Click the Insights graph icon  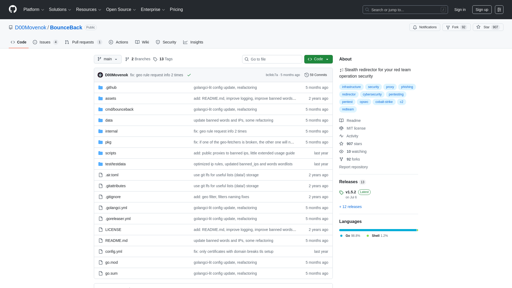click(185, 42)
